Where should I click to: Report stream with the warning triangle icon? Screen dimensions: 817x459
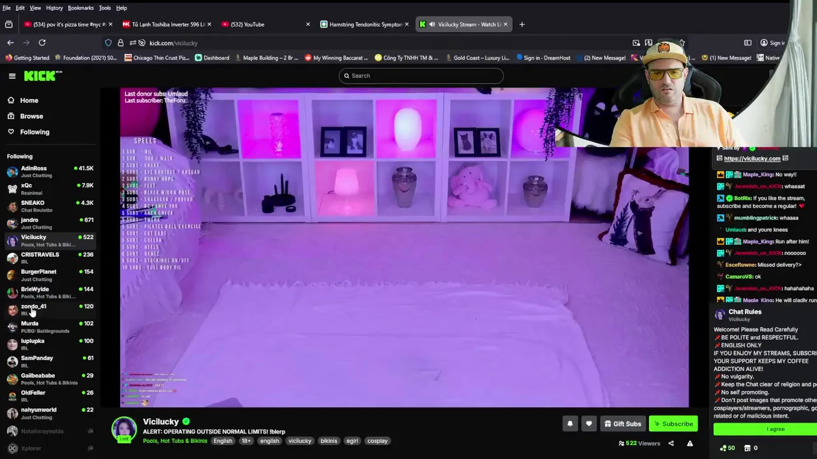click(x=689, y=443)
